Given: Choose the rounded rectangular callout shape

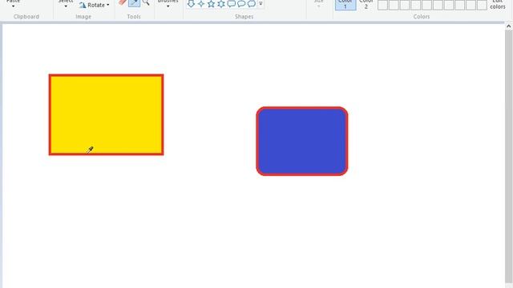Looking at the screenshot, I should point(232,3).
